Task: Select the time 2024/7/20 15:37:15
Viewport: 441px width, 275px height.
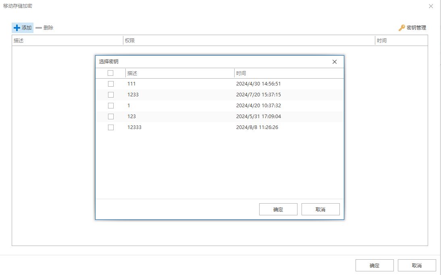Action: (x=258, y=95)
